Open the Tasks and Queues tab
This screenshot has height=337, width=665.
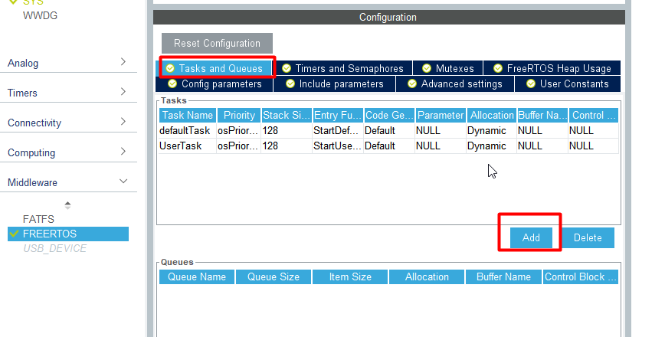click(216, 68)
